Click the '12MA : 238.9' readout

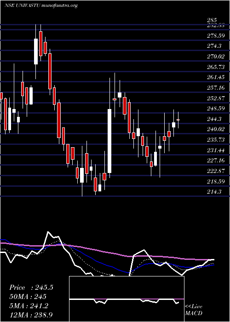(x=31, y=315)
